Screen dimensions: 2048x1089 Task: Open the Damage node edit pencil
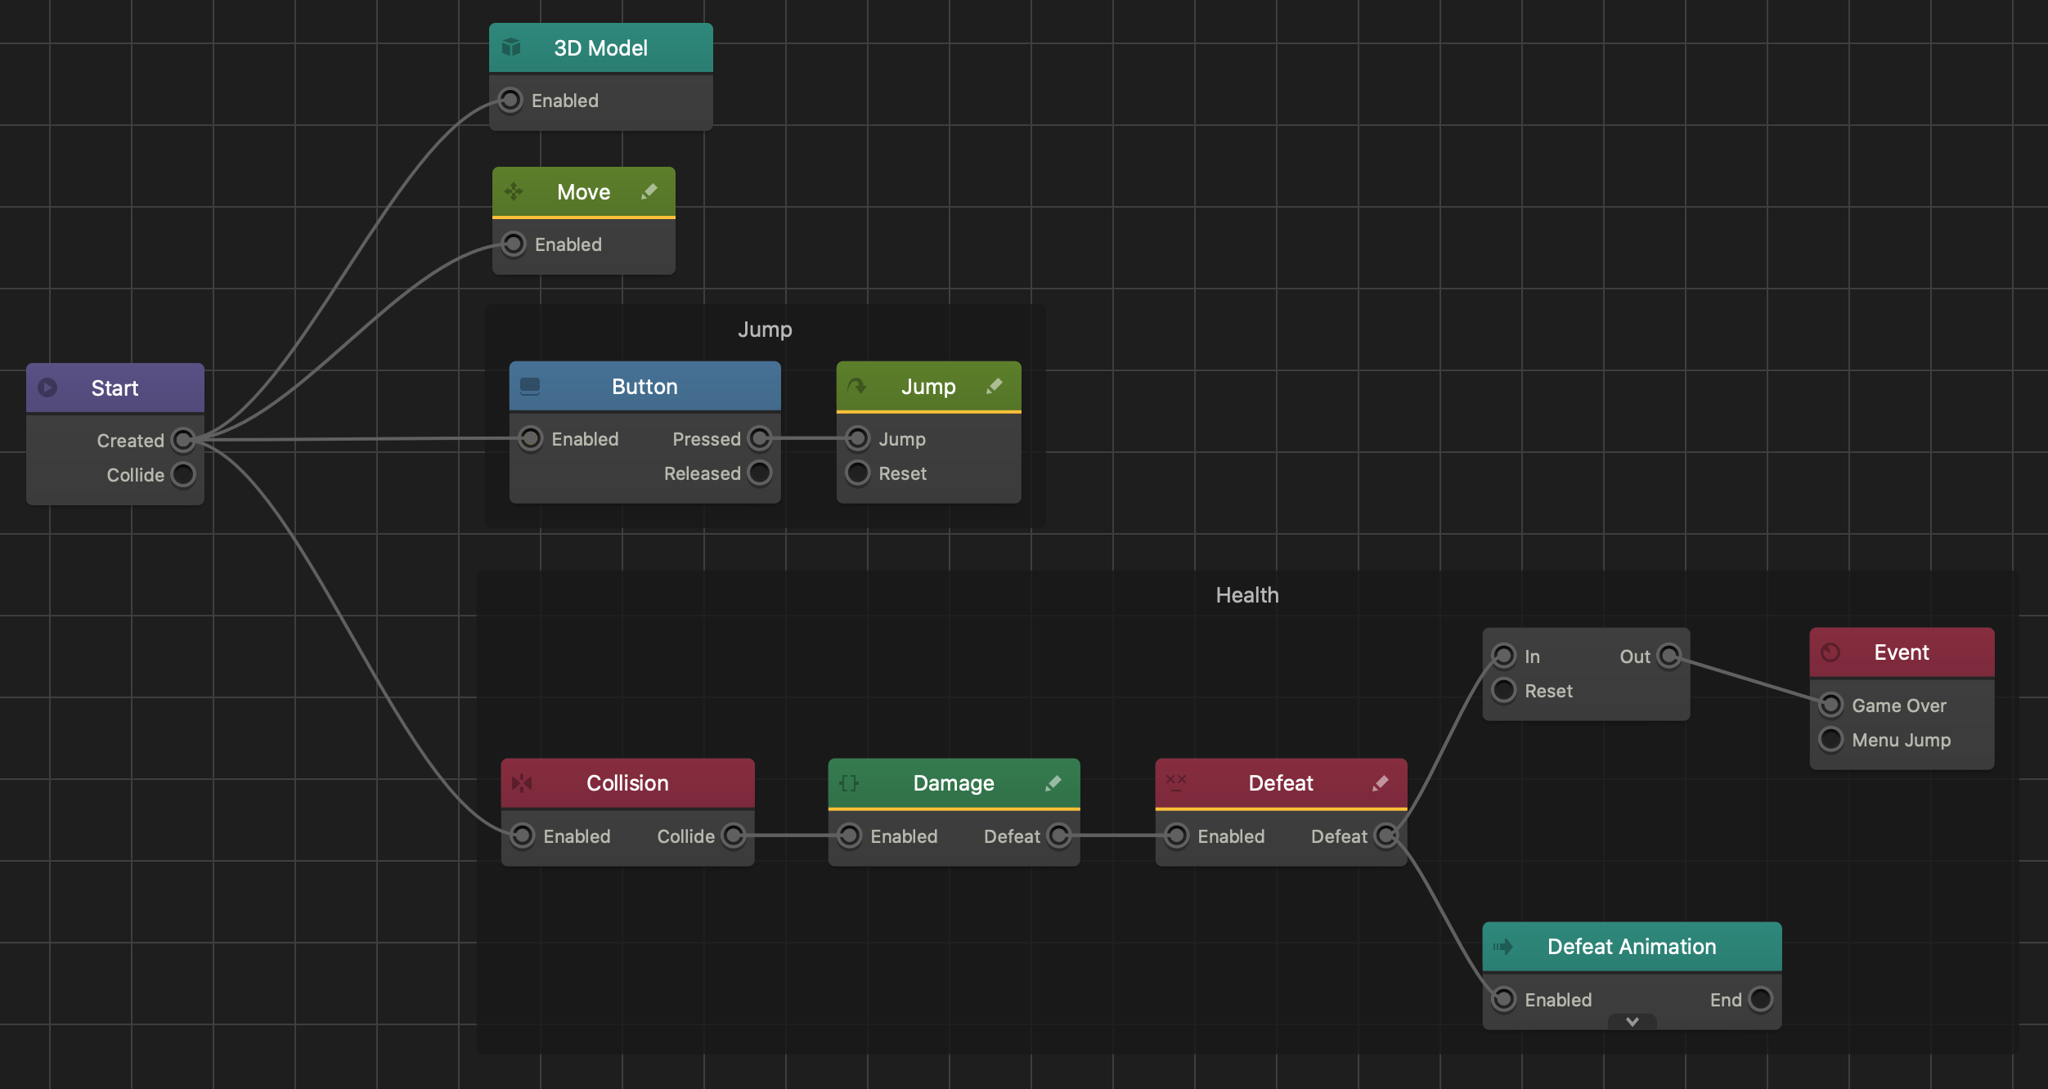point(1053,783)
